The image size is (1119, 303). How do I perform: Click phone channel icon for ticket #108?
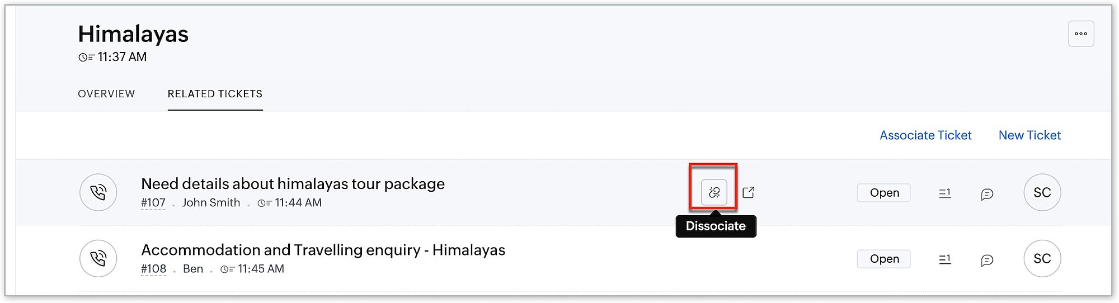98,258
